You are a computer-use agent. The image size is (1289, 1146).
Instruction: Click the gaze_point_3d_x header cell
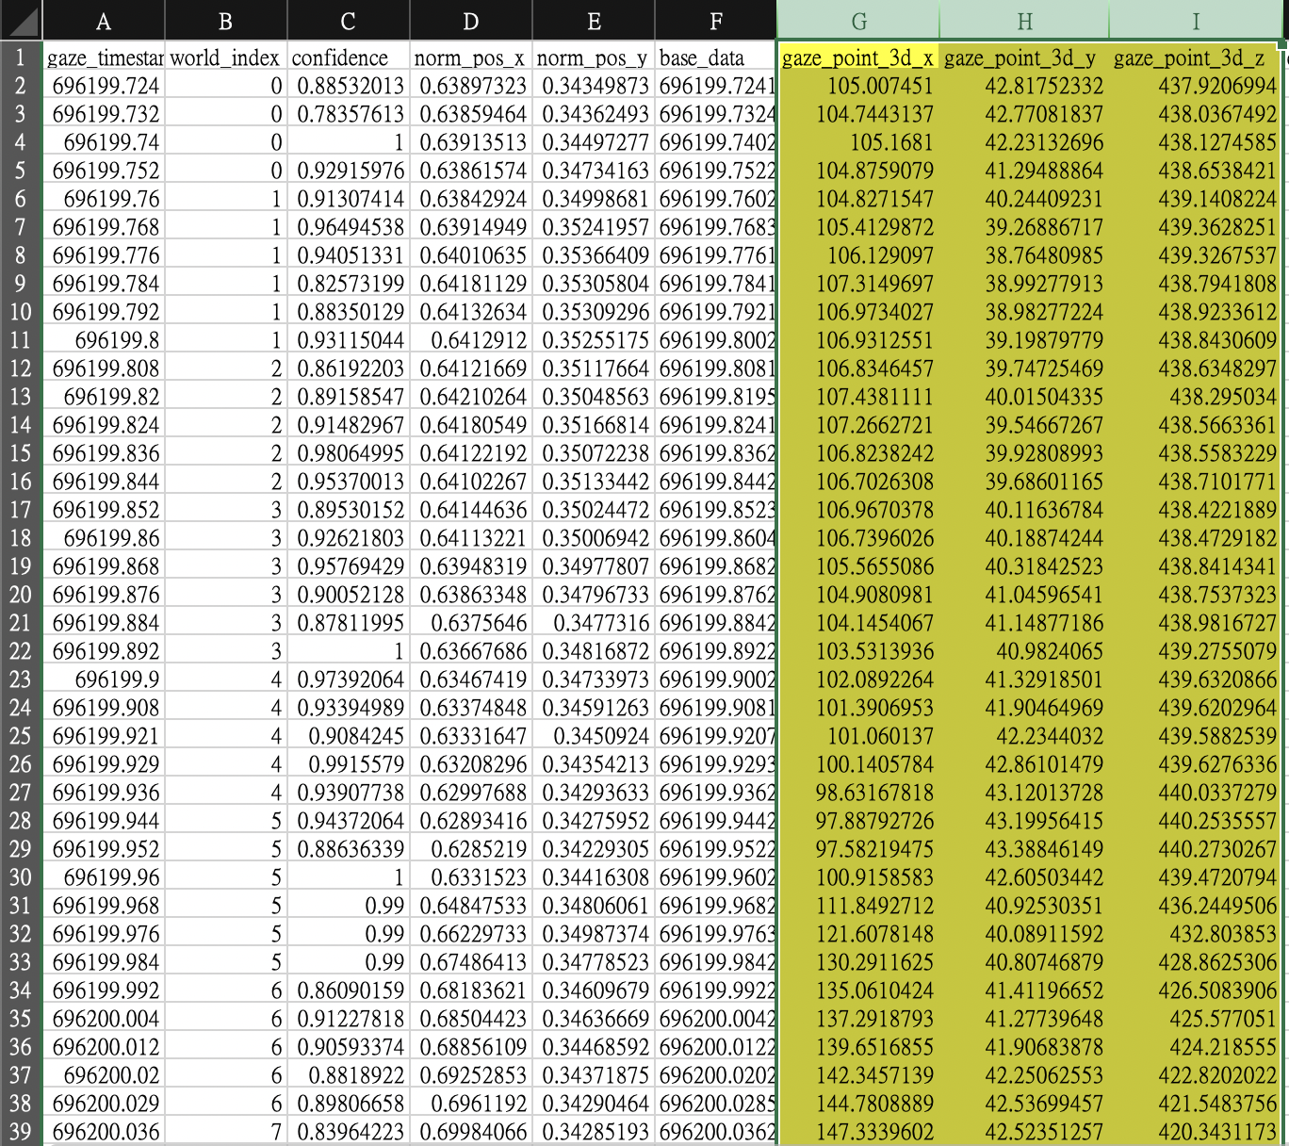(858, 57)
